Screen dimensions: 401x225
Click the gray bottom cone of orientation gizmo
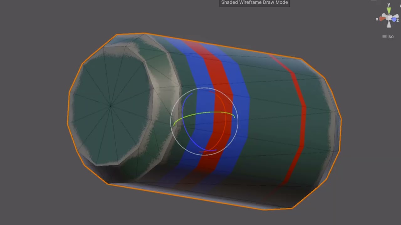[x=389, y=24]
